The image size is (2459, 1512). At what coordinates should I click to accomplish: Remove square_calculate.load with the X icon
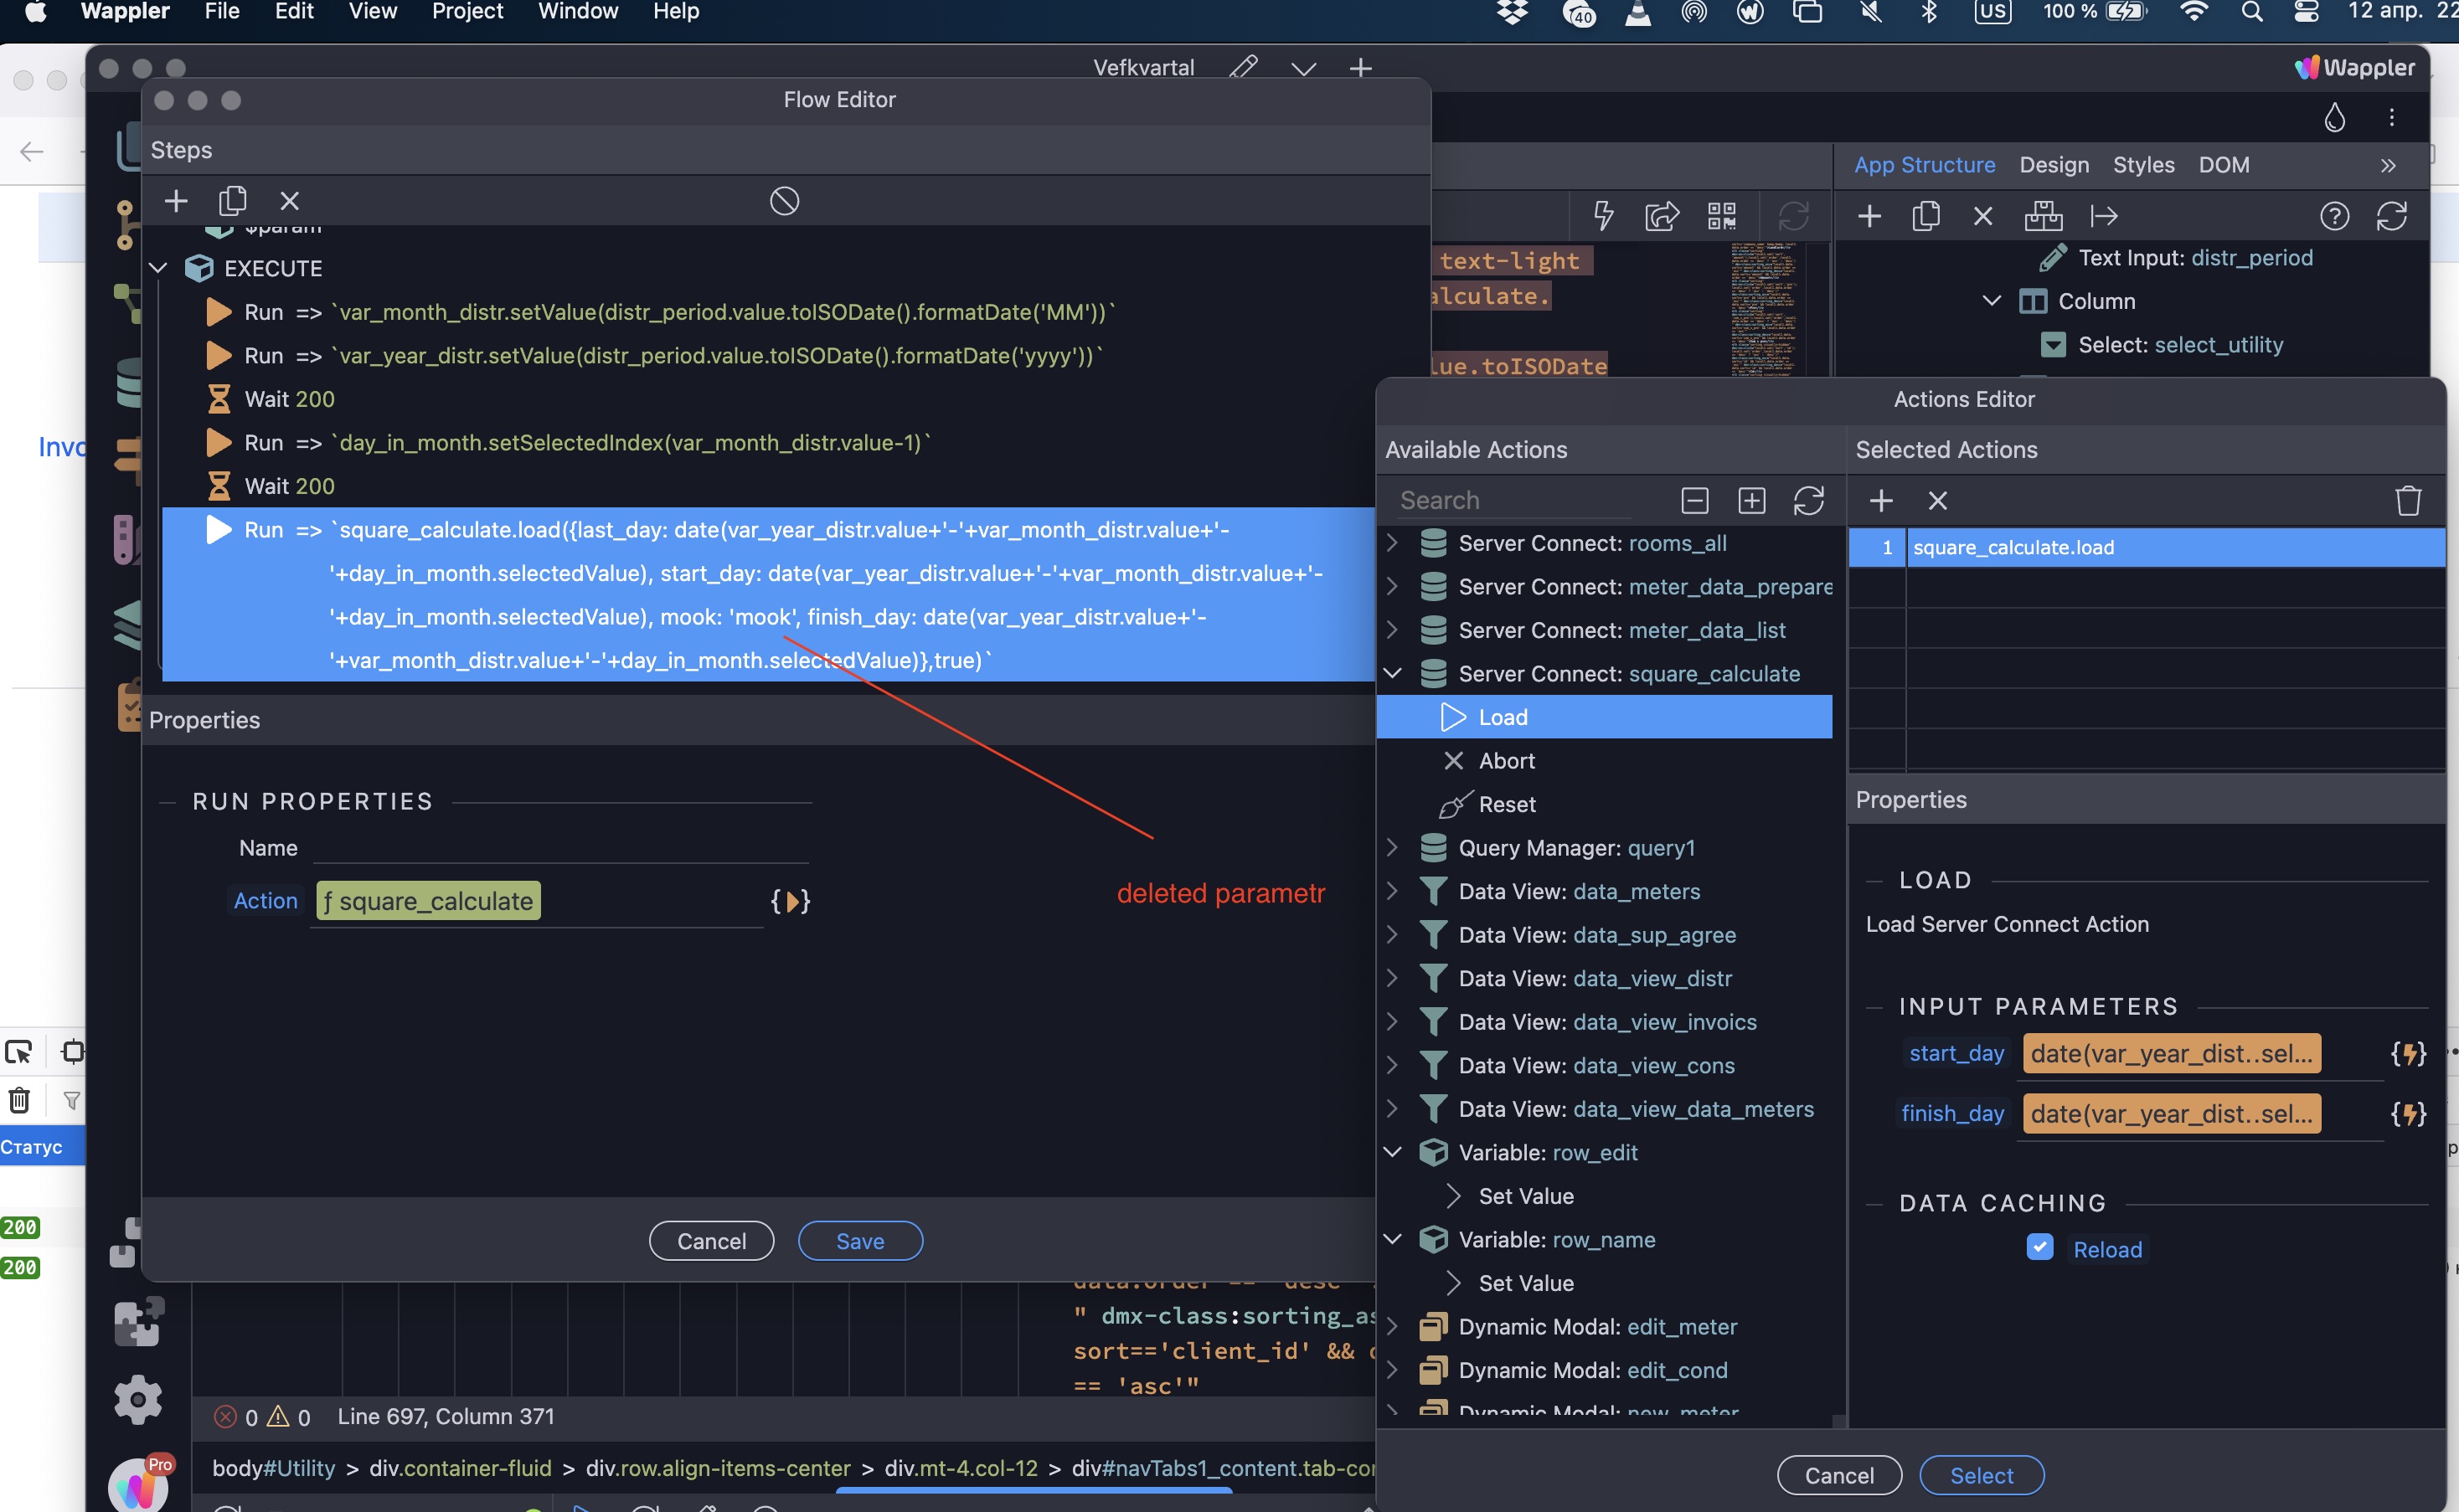point(1938,500)
